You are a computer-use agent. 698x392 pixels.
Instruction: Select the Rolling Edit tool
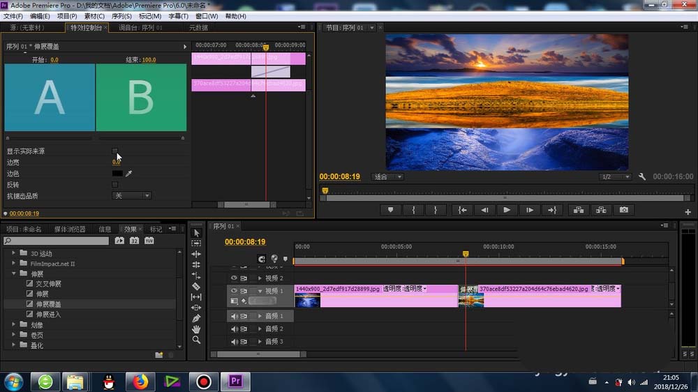pyautogui.click(x=196, y=265)
